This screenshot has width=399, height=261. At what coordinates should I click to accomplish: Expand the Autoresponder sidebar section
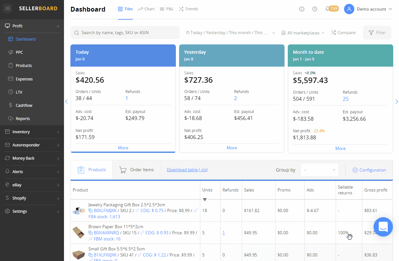[x=32, y=145]
